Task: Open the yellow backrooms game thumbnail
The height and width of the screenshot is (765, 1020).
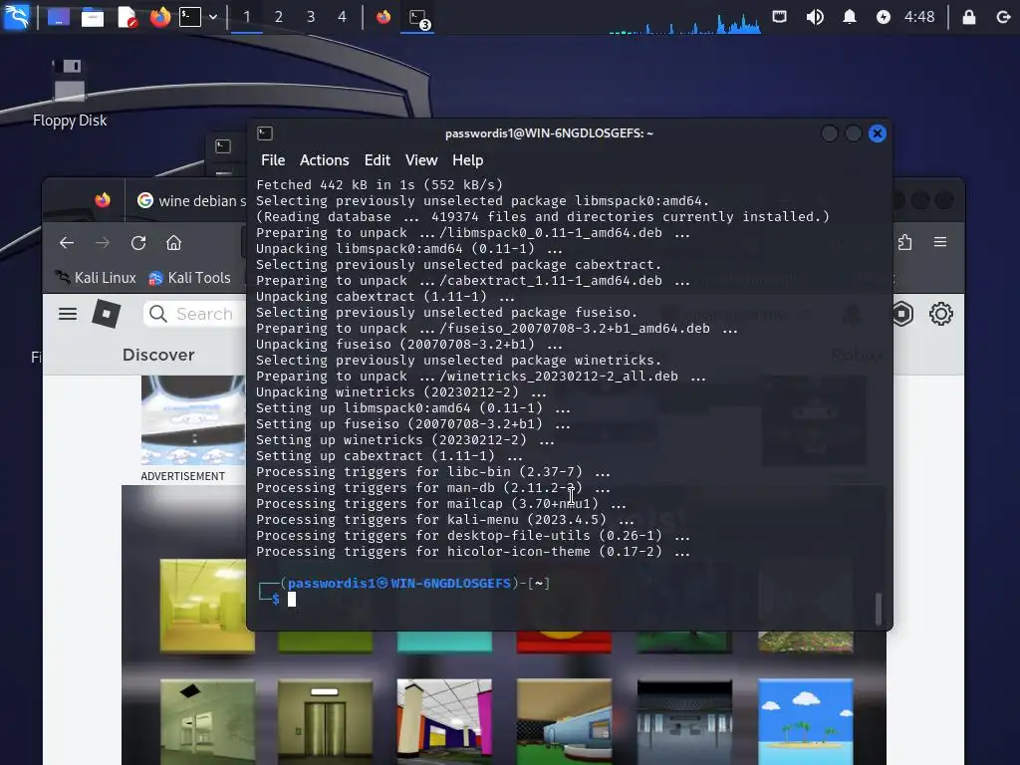Action: tap(207, 606)
